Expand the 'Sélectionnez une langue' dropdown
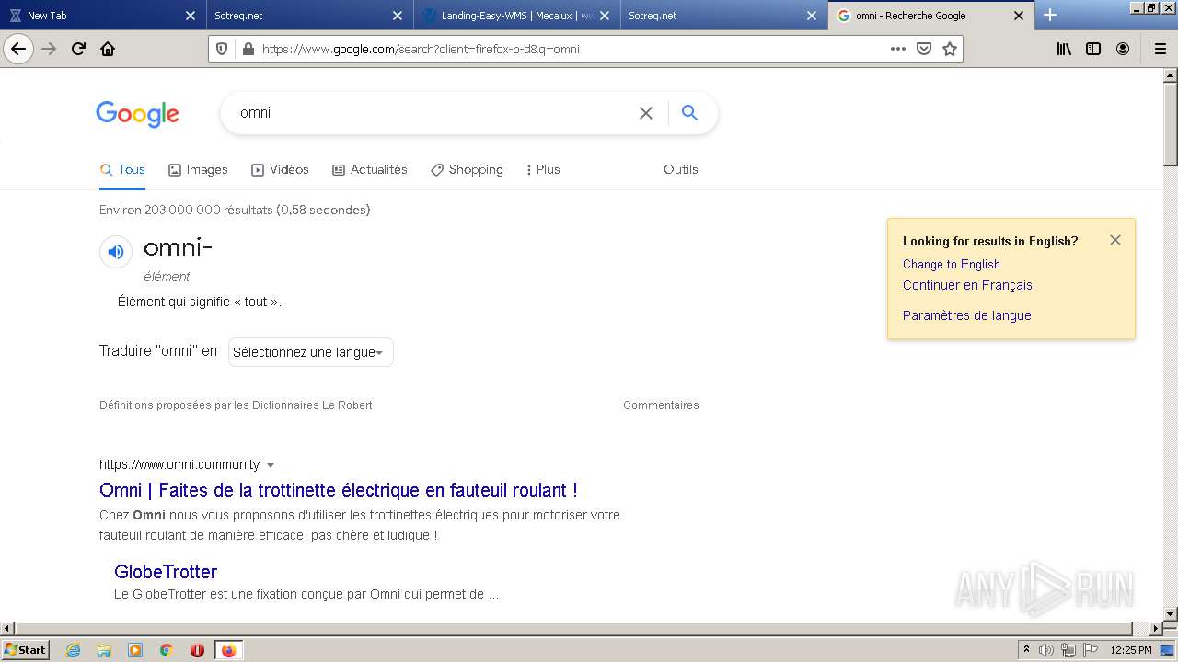The height and width of the screenshot is (662, 1178). [311, 352]
